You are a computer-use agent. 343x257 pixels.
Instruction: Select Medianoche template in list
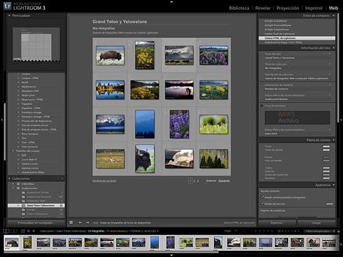pos(29,86)
